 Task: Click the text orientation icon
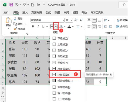pos(105,20)
